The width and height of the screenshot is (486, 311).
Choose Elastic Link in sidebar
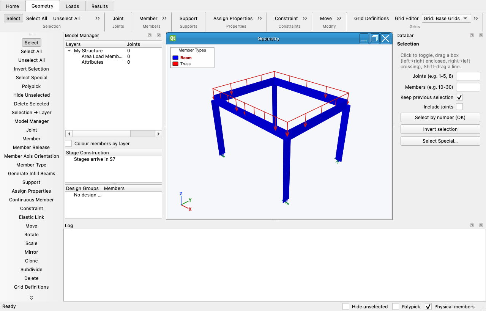(x=32, y=217)
